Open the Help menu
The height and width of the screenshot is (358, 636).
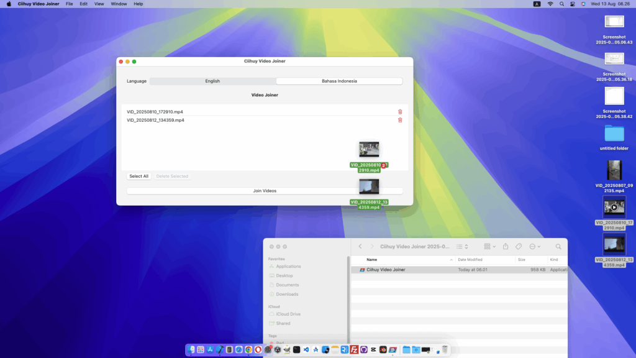tap(139, 4)
